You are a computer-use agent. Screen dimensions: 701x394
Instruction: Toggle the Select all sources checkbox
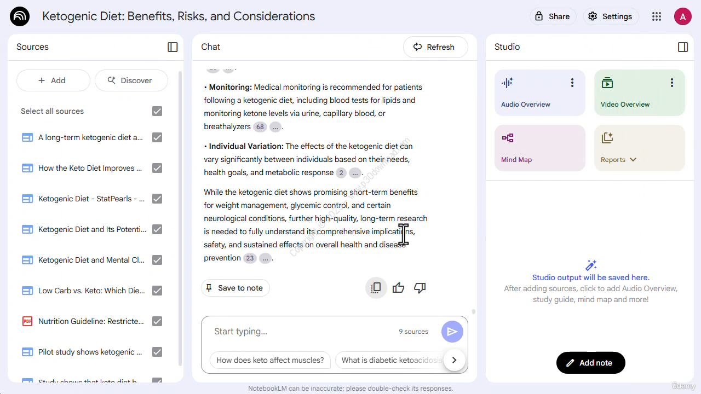click(157, 111)
